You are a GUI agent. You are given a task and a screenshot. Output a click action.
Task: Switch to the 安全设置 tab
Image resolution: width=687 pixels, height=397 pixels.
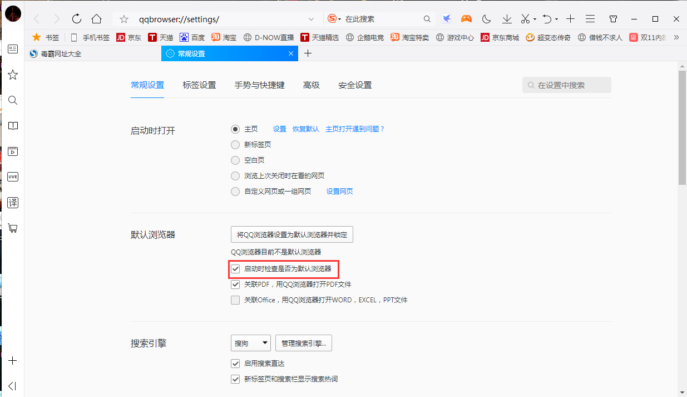355,85
